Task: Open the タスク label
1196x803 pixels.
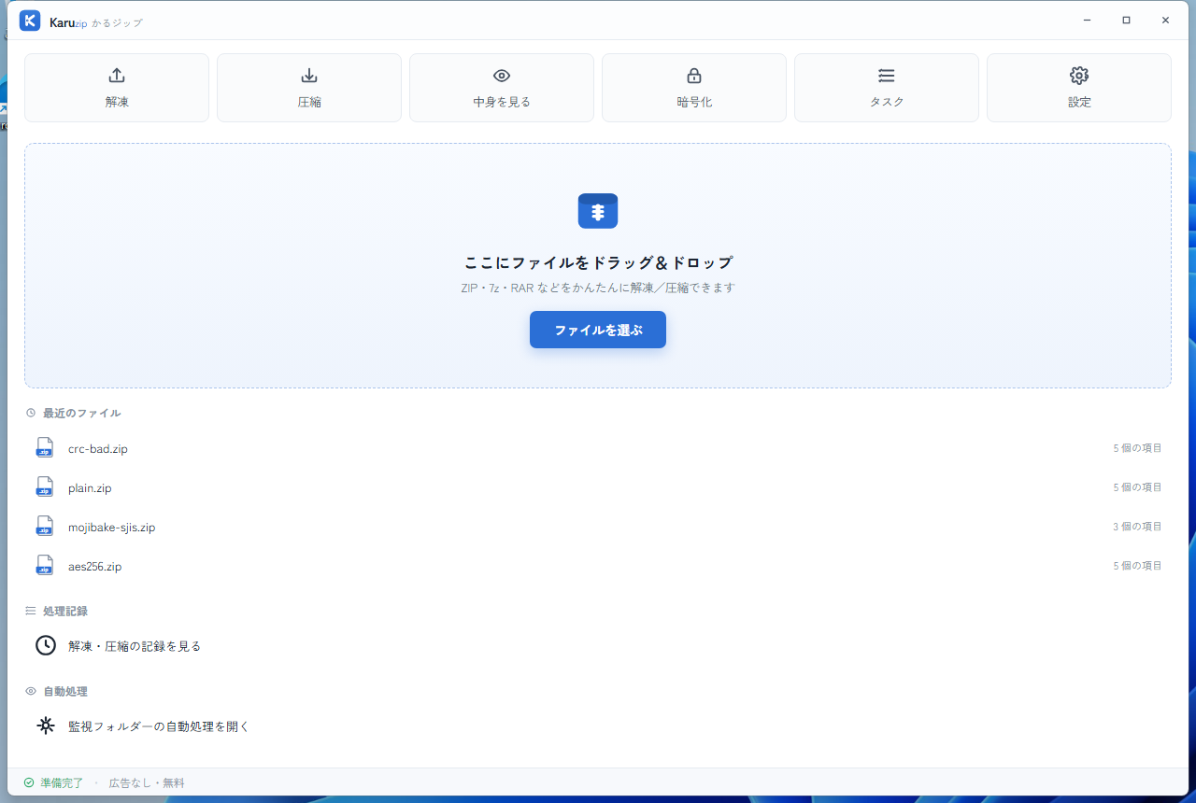Action: (887, 102)
